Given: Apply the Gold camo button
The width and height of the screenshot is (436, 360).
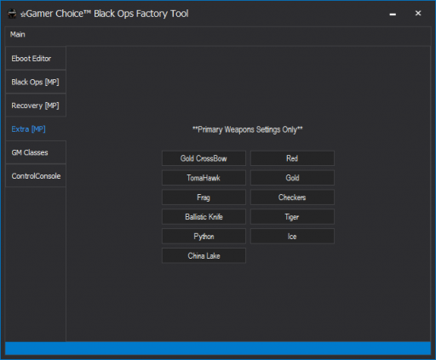Looking at the screenshot, I should [292, 178].
